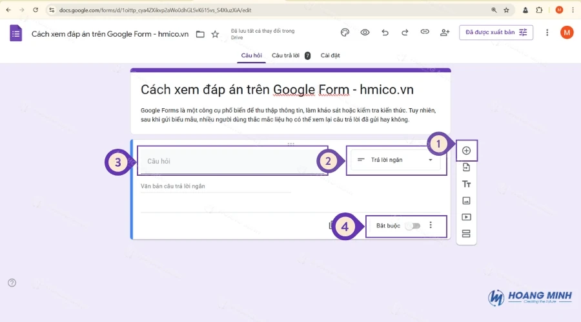Open the browser extensions puzzle icon
The image size is (581, 322).
539,10
